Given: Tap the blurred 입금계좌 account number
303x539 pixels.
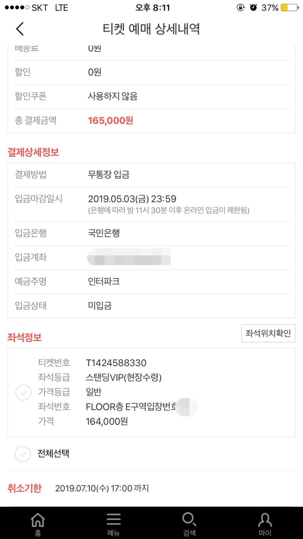Looking at the screenshot, I should click(129, 257).
